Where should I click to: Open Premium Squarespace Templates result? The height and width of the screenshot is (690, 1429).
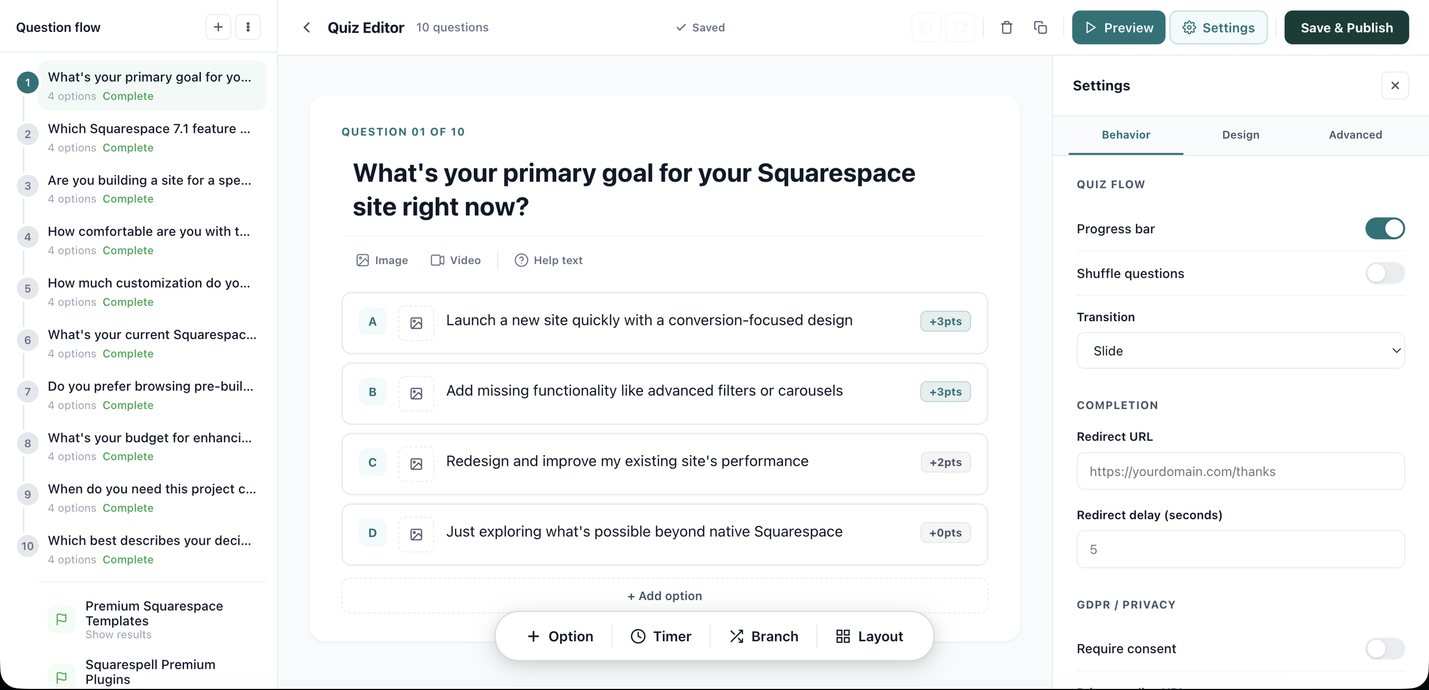tap(152, 619)
